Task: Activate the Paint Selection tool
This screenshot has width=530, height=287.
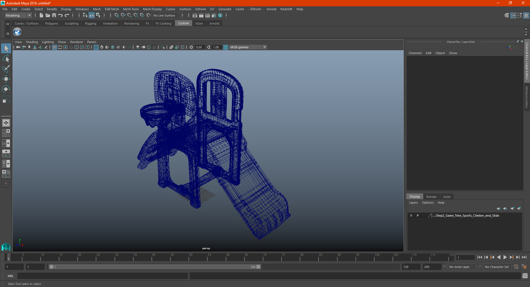Action: pyautogui.click(x=6, y=69)
